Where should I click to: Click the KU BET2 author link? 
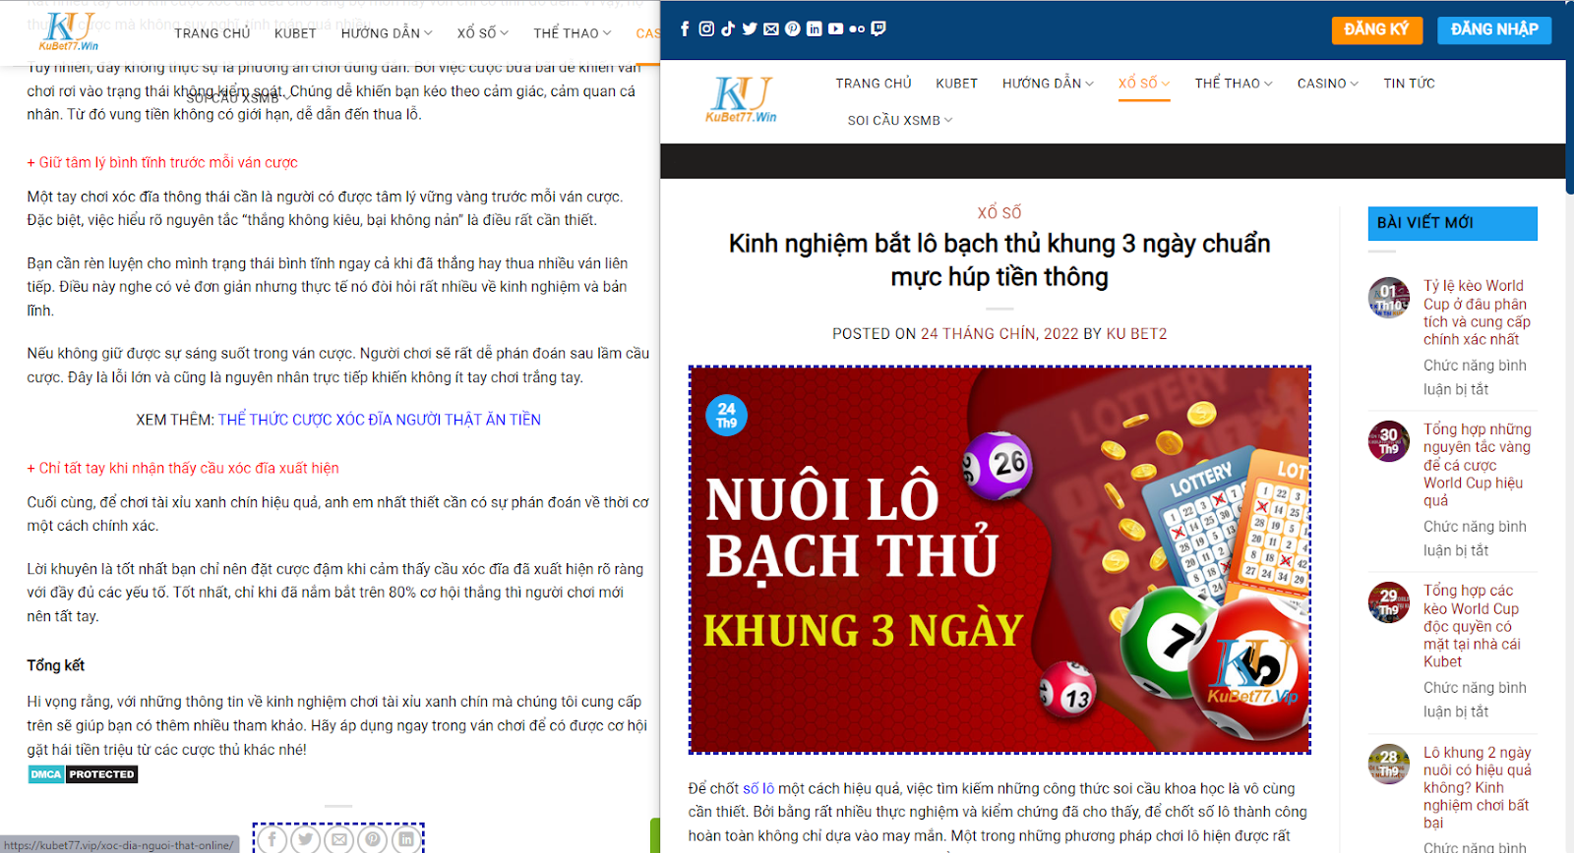click(x=1136, y=334)
